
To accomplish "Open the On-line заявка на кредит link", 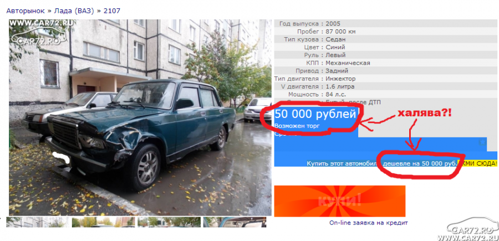I will pyautogui.click(x=369, y=223).
